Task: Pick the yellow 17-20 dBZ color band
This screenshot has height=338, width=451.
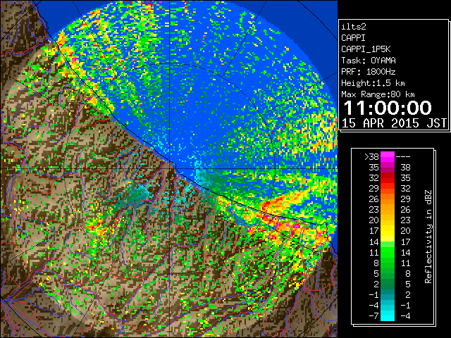Action: [x=388, y=231]
